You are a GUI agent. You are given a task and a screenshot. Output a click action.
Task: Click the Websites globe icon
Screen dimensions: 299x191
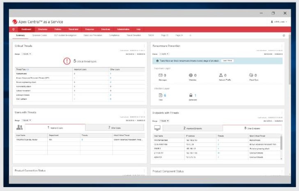191,76
